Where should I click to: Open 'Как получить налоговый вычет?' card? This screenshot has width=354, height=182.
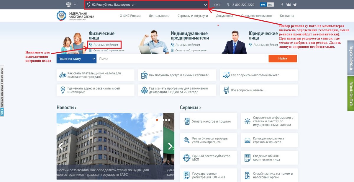[x=259, y=75]
